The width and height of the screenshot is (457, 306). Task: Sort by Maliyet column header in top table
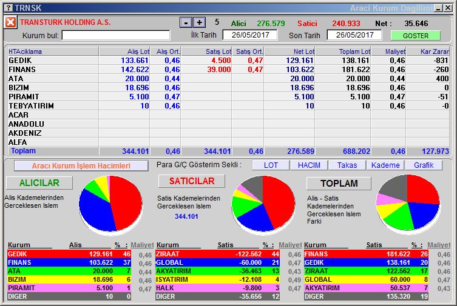pyautogui.click(x=388, y=52)
